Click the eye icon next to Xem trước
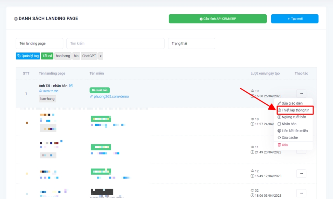333x199 pixels. 41,91
